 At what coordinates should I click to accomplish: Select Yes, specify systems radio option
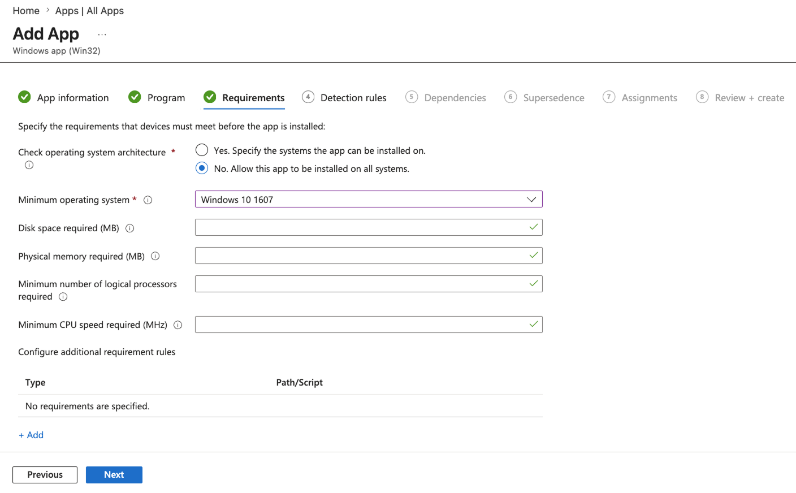(x=202, y=150)
